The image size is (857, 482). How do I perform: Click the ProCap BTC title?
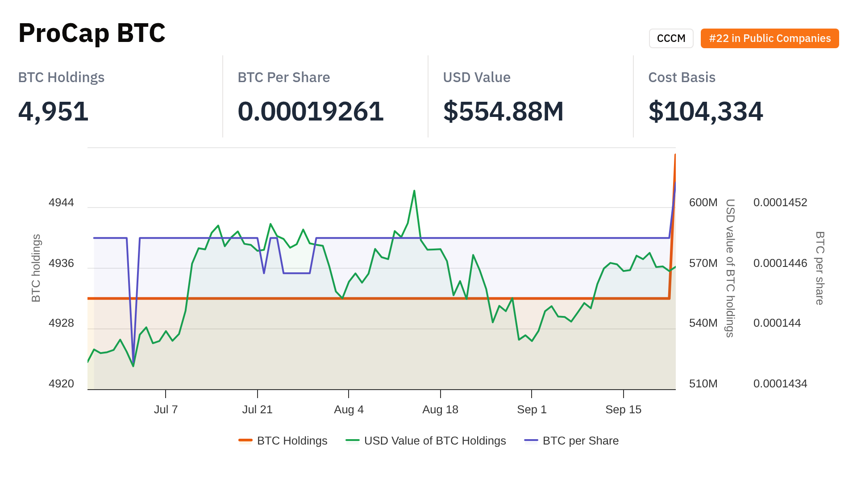coord(92,33)
